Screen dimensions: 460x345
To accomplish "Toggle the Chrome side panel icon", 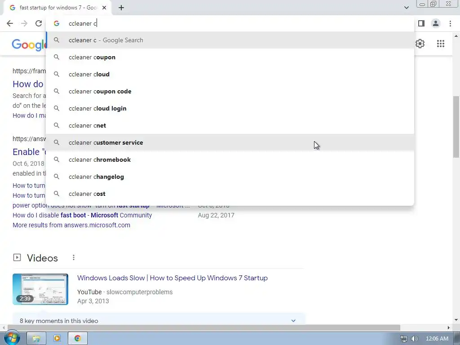I will [421, 23].
